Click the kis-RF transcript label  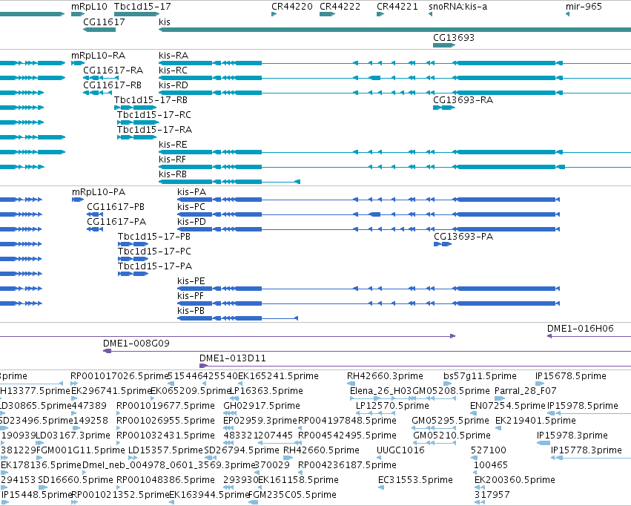(x=172, y=159)
